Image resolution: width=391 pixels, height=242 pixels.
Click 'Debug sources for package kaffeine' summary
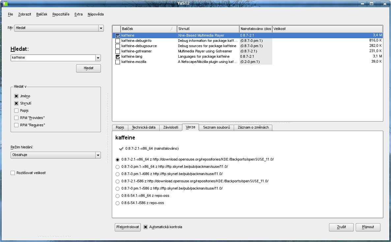(207, 46)
